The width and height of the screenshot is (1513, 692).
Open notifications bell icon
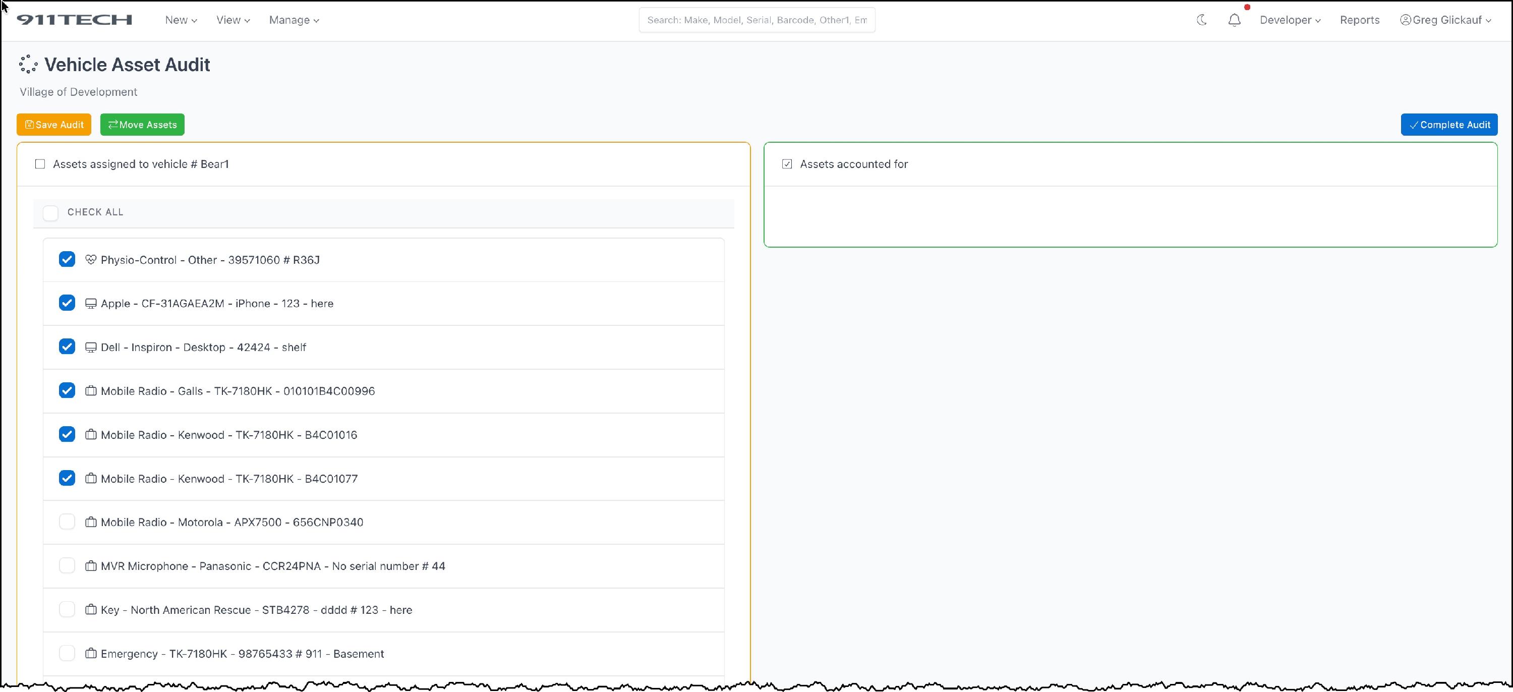coord(1234,20)
